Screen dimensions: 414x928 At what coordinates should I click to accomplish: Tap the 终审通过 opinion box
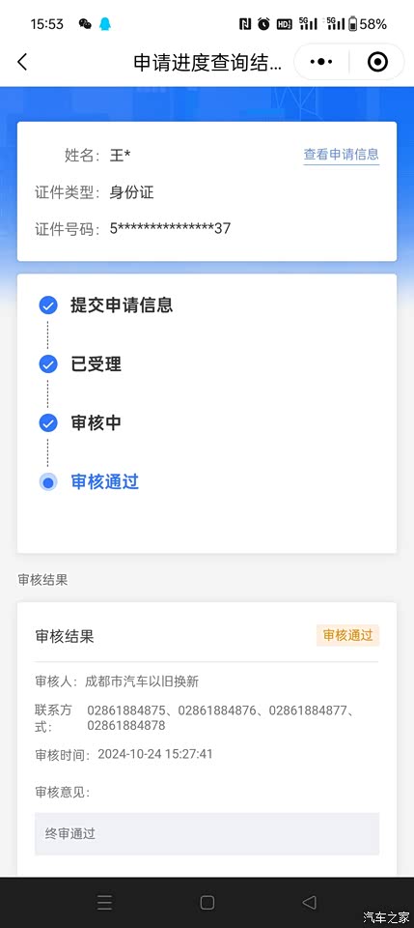click(207, 834)
